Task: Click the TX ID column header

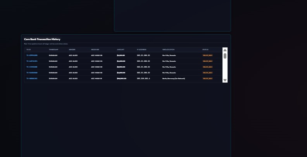Action: (29, 50)
